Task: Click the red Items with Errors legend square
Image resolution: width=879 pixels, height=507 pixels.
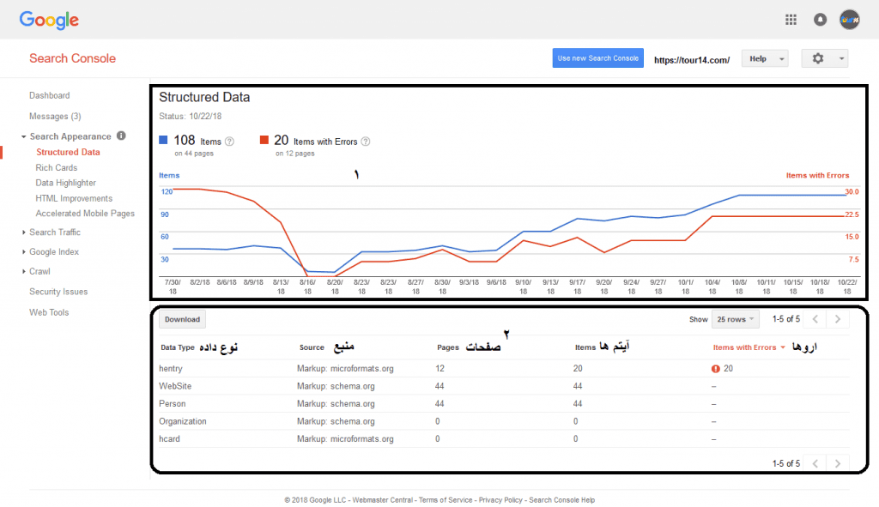Action: click(x=264, y=140)
